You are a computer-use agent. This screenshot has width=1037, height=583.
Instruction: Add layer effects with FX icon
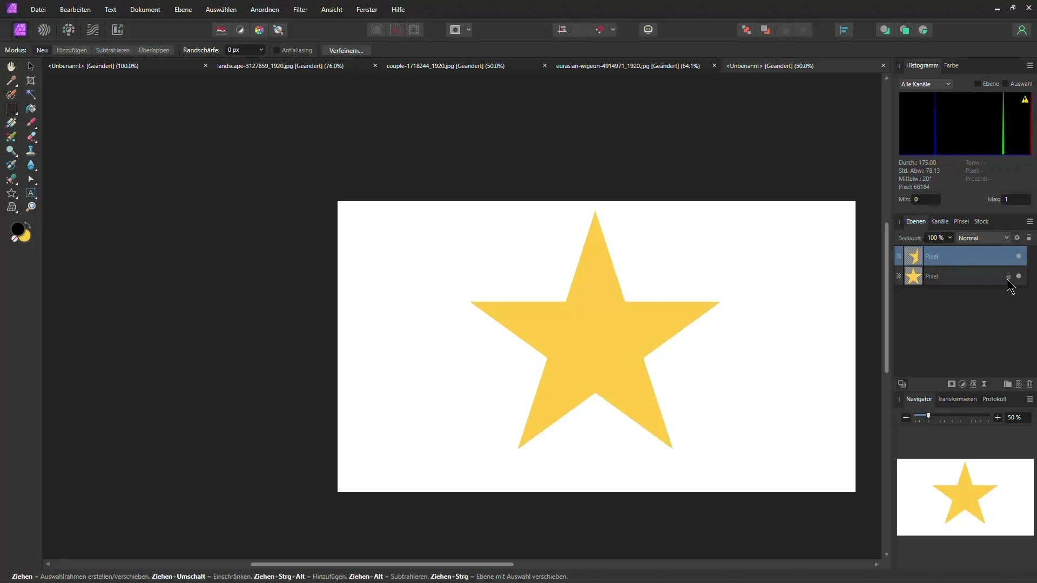click(x=973, y=384)
